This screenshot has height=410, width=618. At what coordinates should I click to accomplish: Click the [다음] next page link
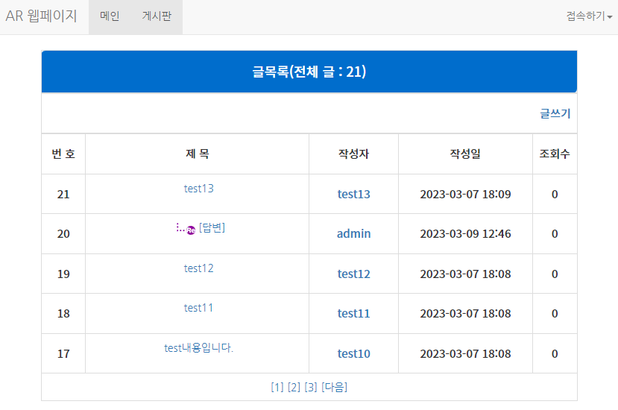334,387
